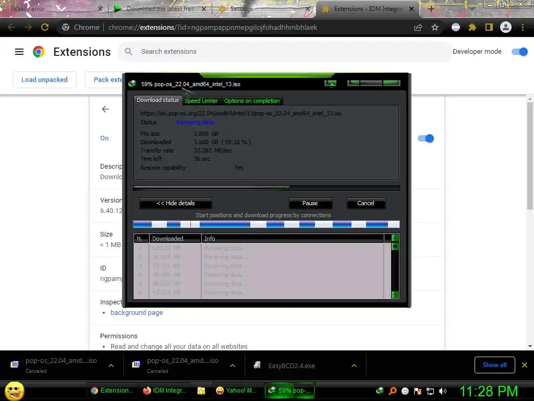
Task: Click the striped extension icon in Chrome toolbar
Action: [456, 27]
